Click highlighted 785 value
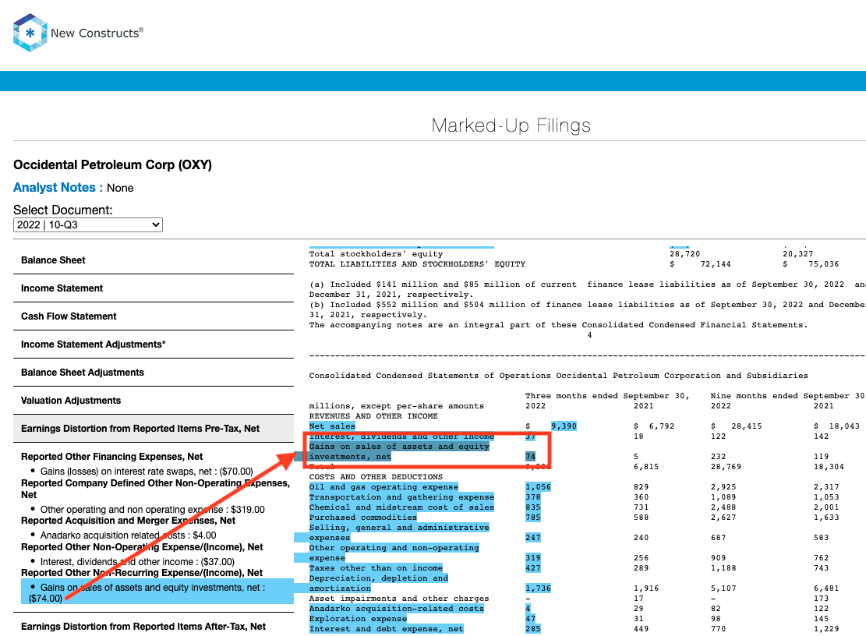866x636 pixels. point(533,518)
